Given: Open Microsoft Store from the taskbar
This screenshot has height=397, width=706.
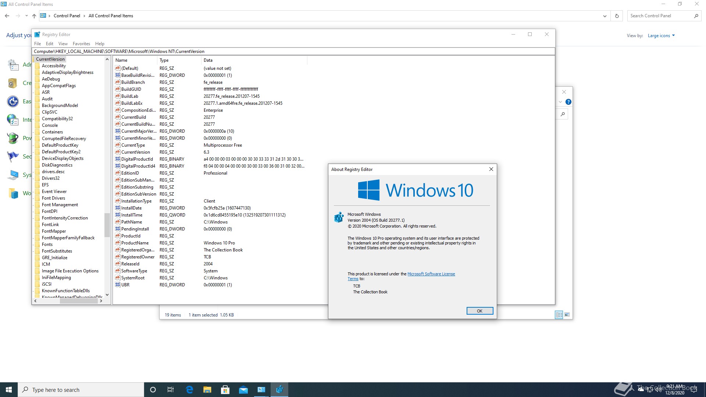Looking at the screenshot, I should click(x=225, y=390).
